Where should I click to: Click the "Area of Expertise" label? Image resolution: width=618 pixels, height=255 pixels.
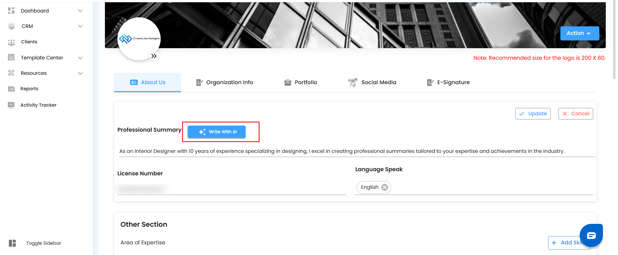(x=143, y=243)
